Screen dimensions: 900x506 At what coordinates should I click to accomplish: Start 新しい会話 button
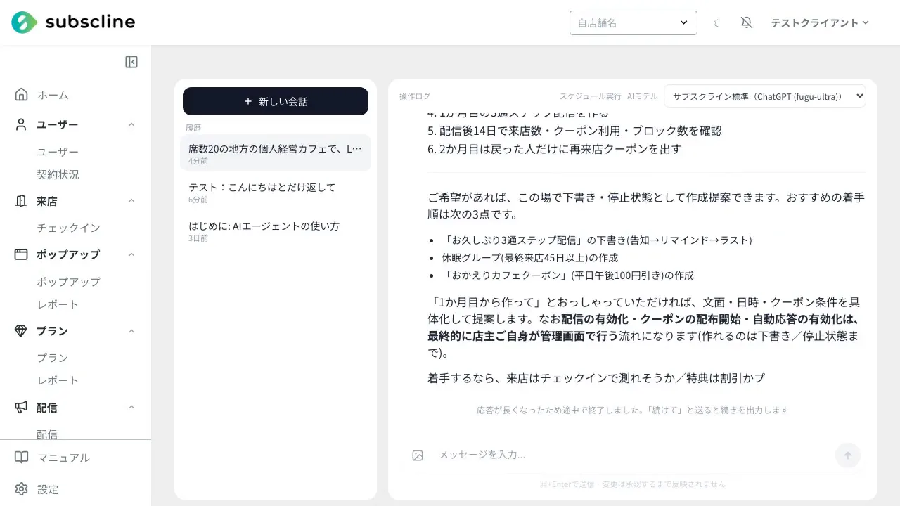(x=276, y=101)
